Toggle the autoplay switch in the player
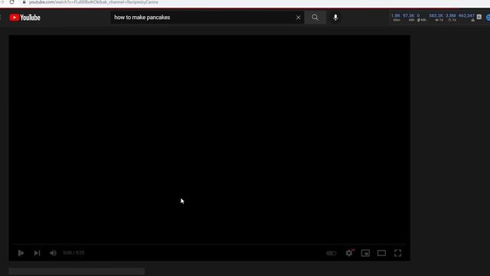This screenshot has height=276, width=490. tap(332, 253)
